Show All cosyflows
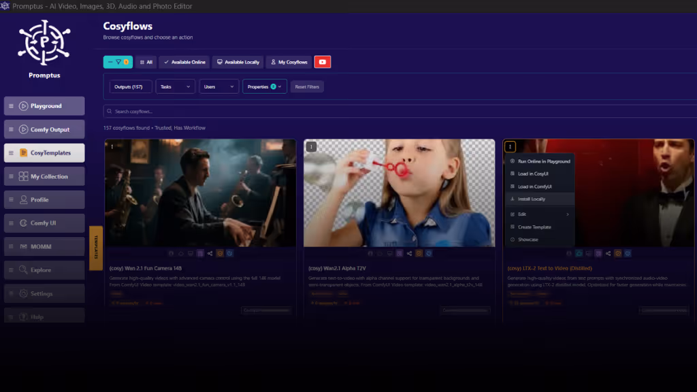Viewport: 697px width, 392px height. coord(146,62)
